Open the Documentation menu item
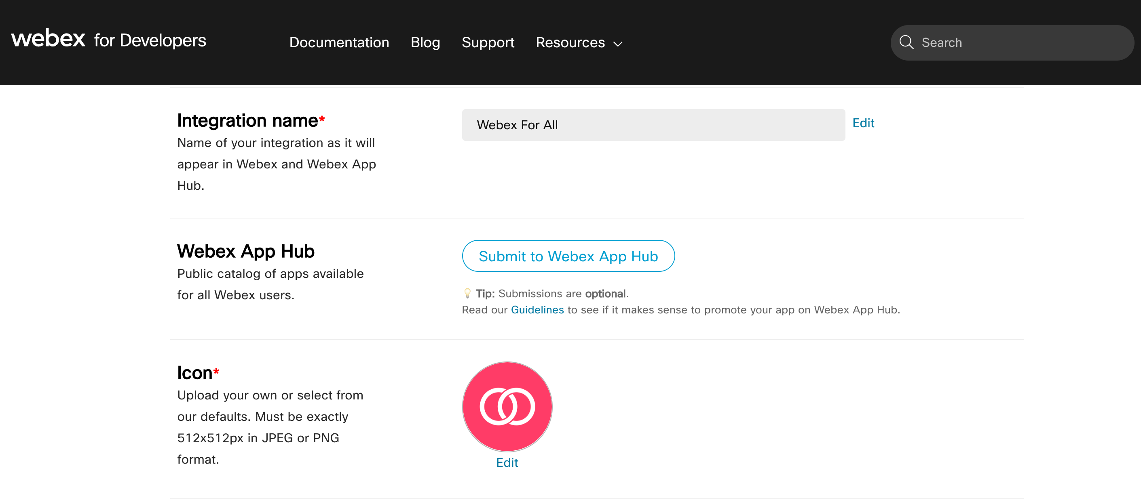The image size is (1141, 500). [339, 42]
